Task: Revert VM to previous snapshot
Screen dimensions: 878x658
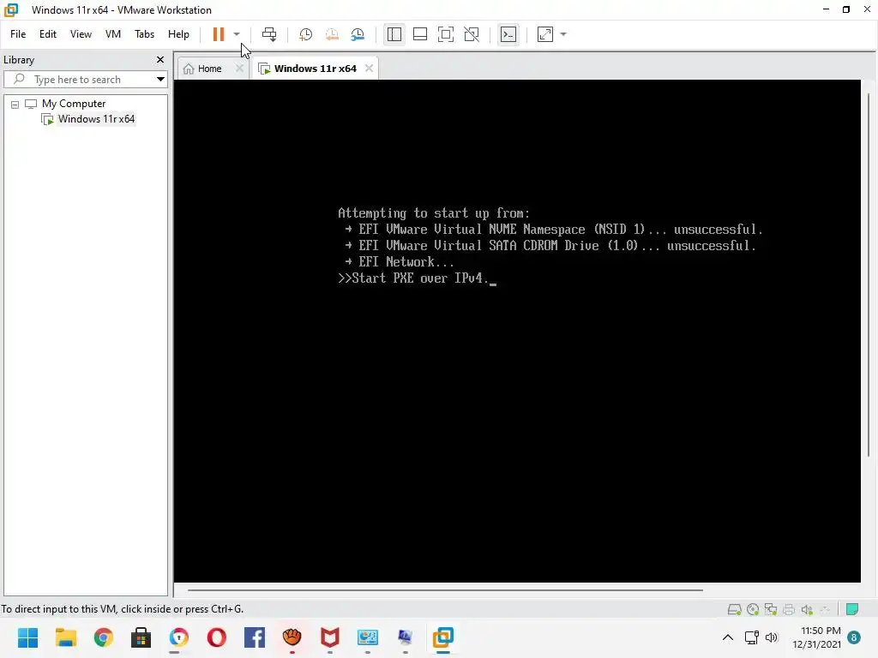Action: pos(332,34)
